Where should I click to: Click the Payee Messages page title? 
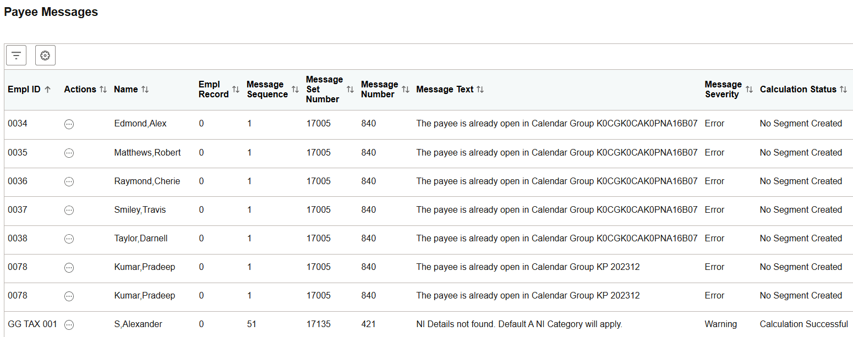[51, 12]
